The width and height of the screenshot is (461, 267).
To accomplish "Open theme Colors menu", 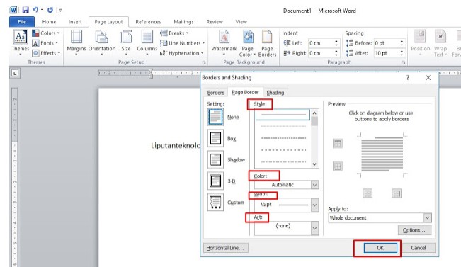I will click(46, 33).
